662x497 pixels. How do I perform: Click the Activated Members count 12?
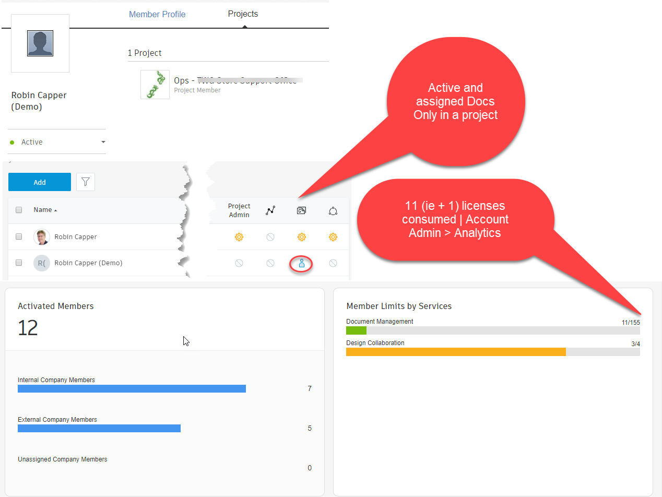pos(28,328)
